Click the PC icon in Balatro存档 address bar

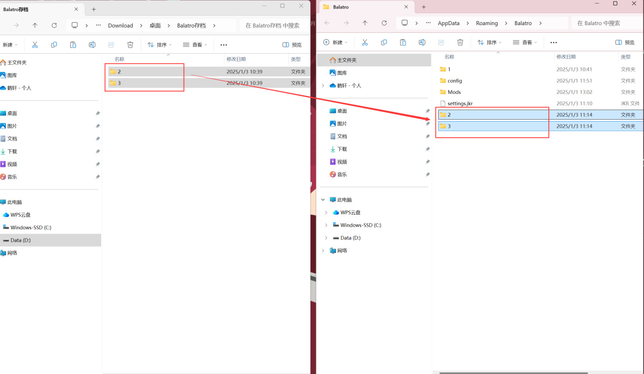point(74,25)
